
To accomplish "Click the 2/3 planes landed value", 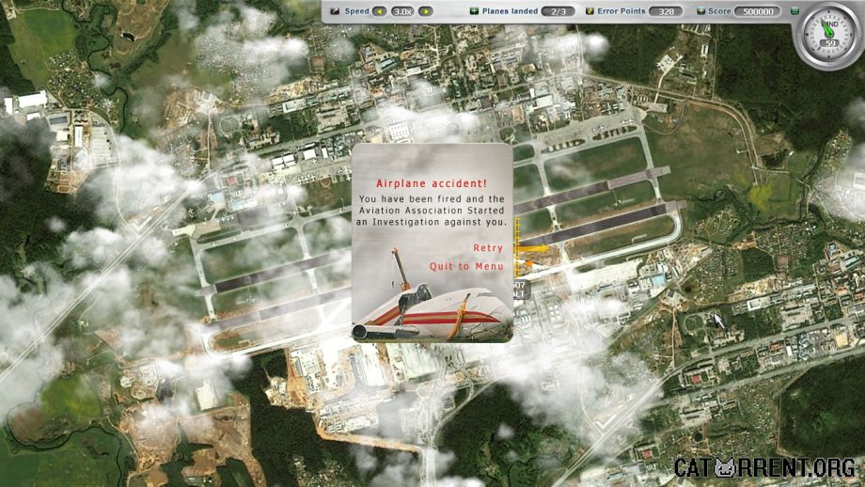I will [558, 11].
